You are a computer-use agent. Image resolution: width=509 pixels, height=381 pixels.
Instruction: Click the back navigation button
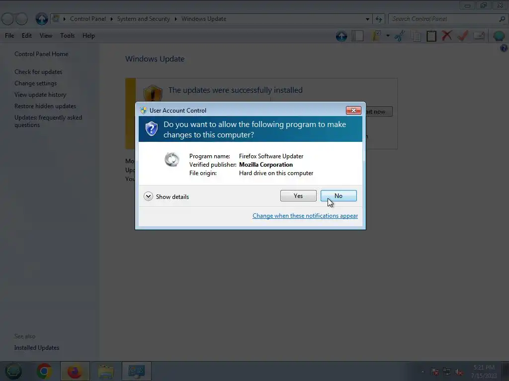(7, 19)
